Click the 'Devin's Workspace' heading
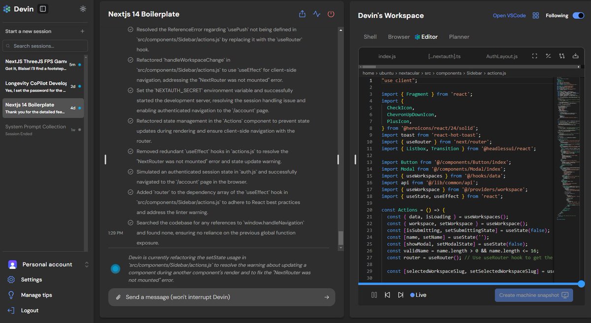The height and width of the screenshot is (323, 591). 391,16
